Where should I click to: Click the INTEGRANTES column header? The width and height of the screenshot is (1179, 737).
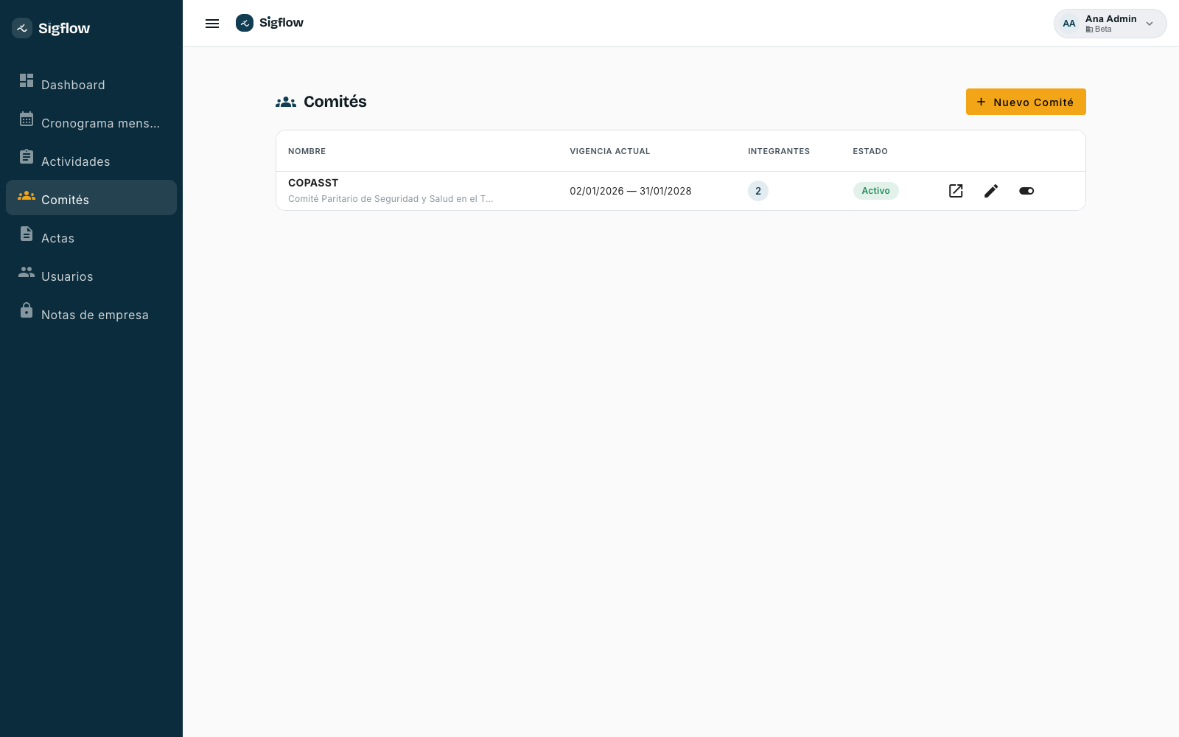[x=779, y=151]
